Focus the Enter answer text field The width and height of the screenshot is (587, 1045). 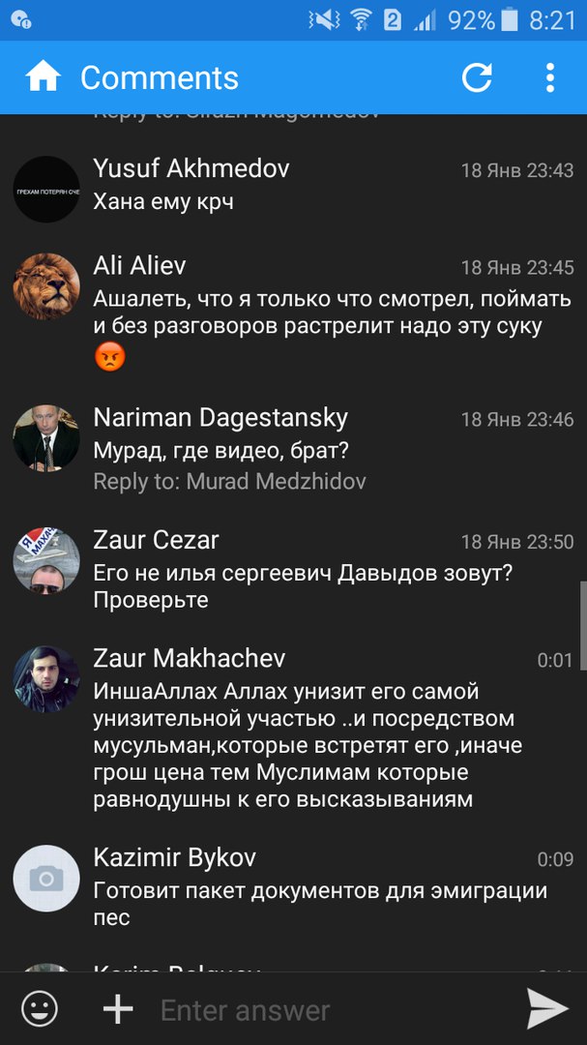(333, 1010)
